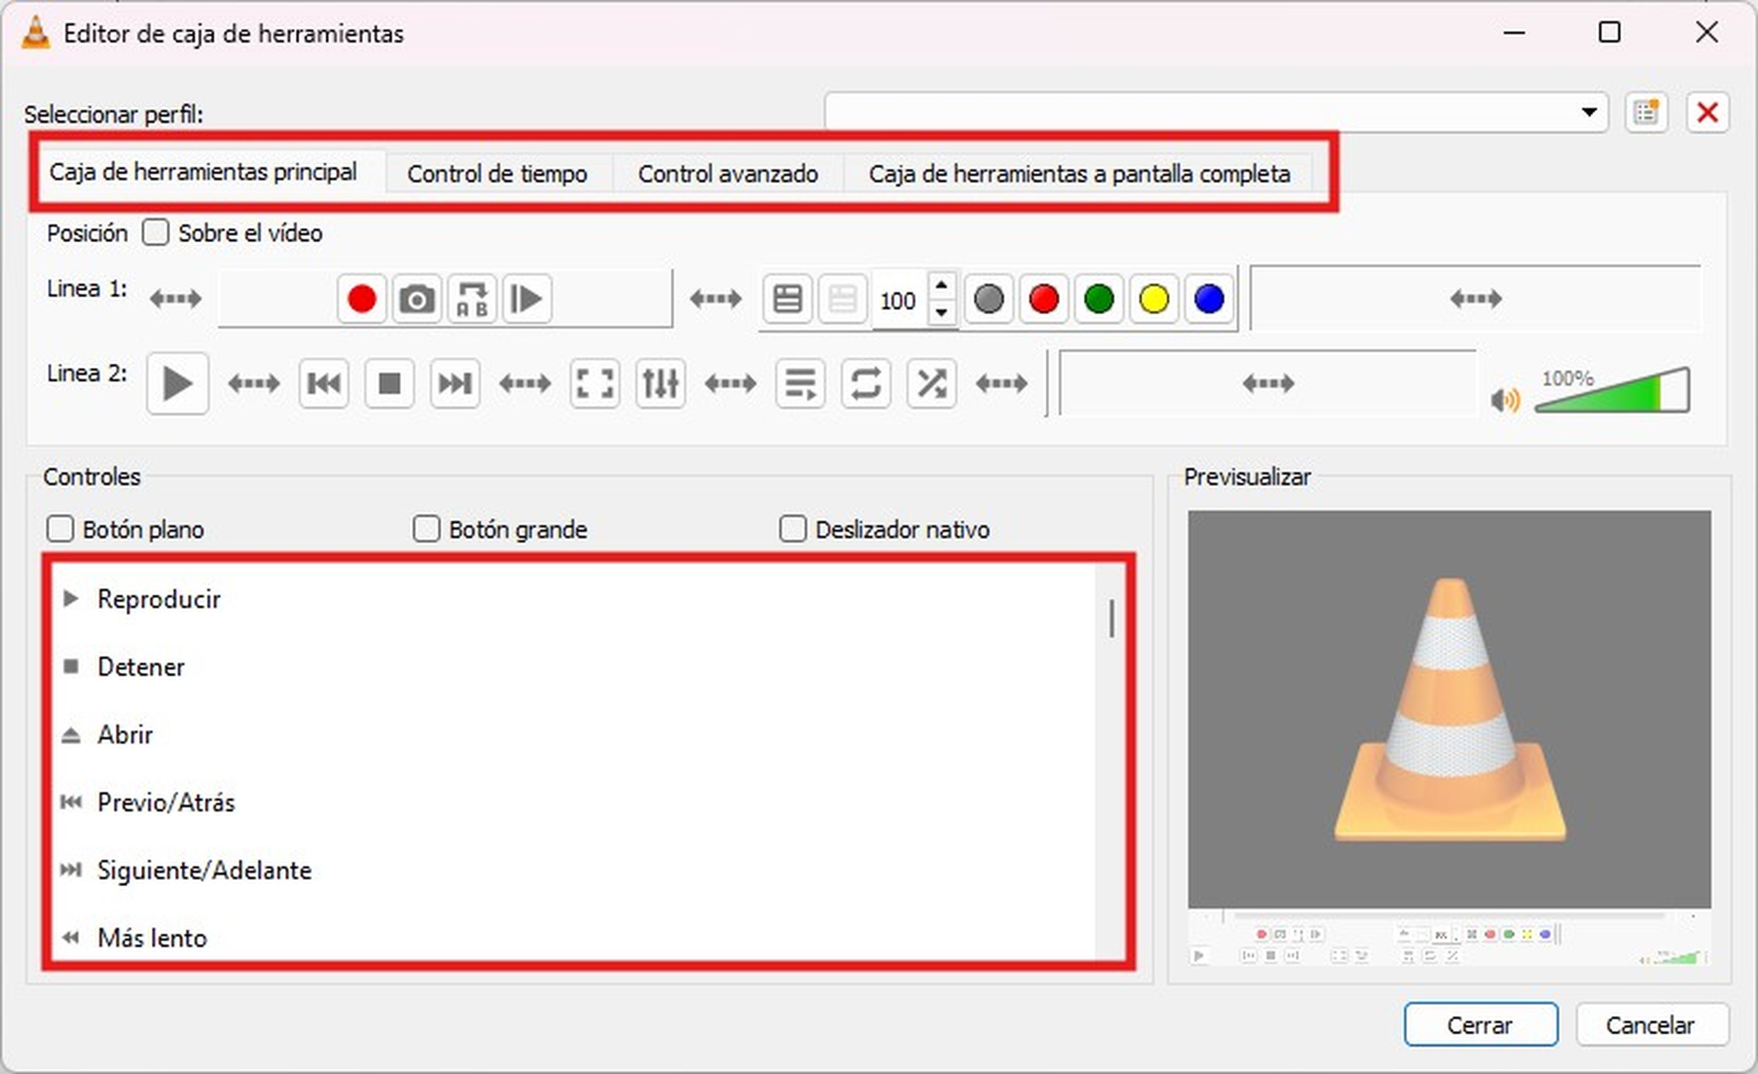1758x1074 pixels.
Task: Increase teletext page with up arrow
Action: (x=942, y=286)
